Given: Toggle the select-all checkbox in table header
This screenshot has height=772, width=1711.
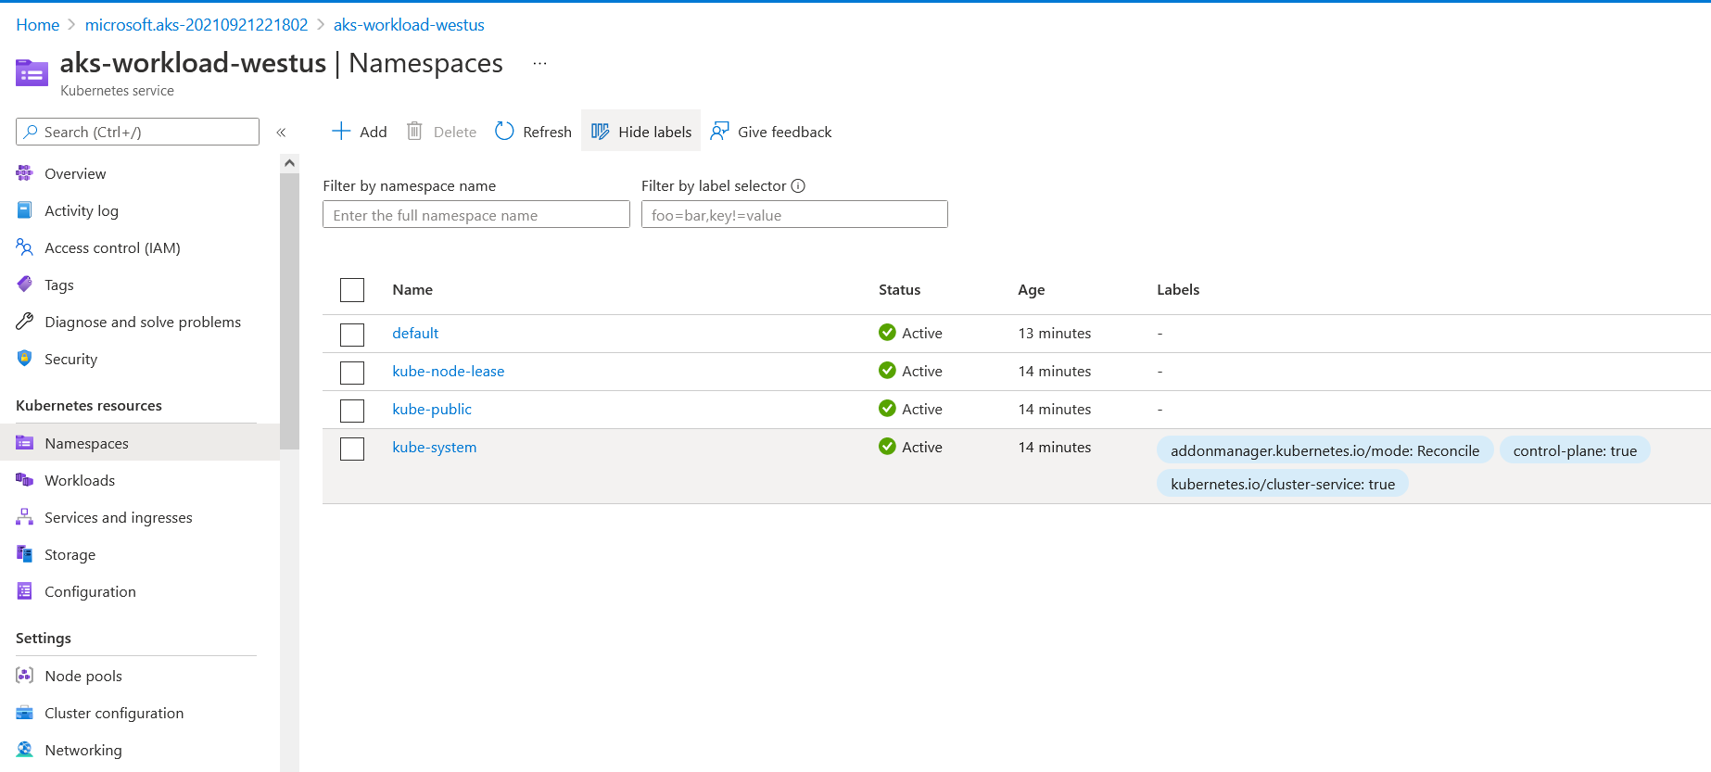Looking at the screenshot, I should [x=352, y=290].
